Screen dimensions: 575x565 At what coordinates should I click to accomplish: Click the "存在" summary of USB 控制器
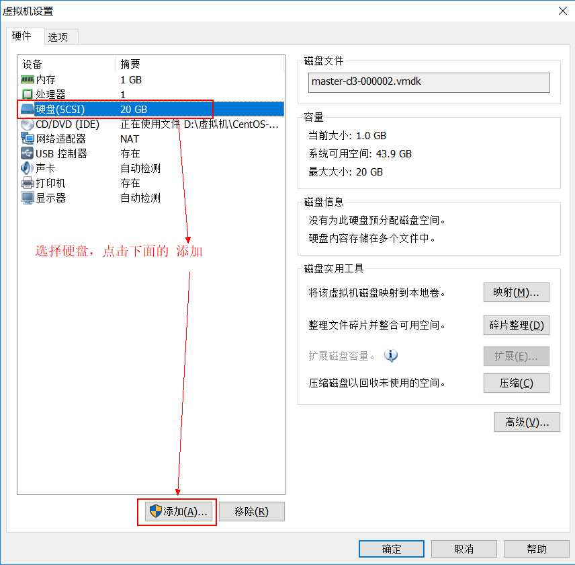[130, 153]
